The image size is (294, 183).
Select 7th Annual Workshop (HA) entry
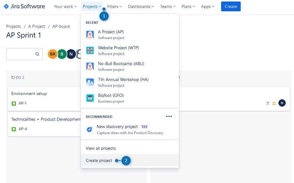tap(130, 82)
